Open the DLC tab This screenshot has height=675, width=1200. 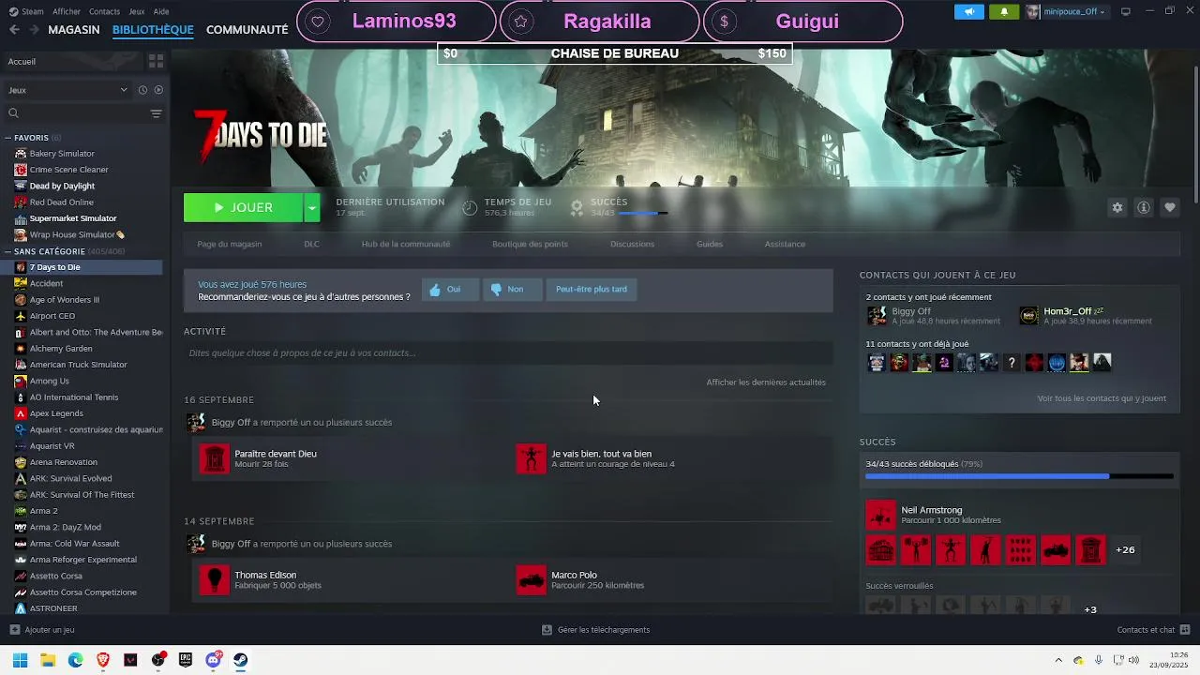tap(311, 244)
